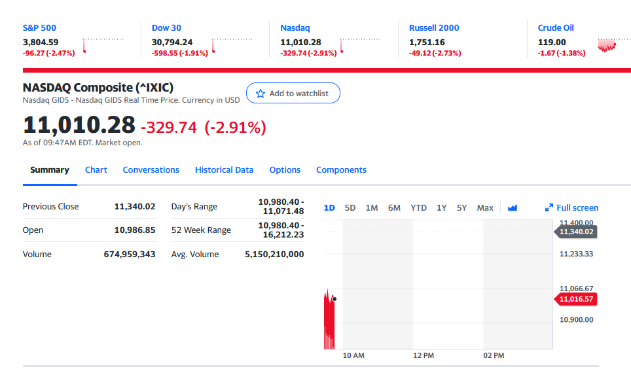Viewport: 631px width, 371px height.
Task: Click the red 11,016.57 price label
Action: 576,299
